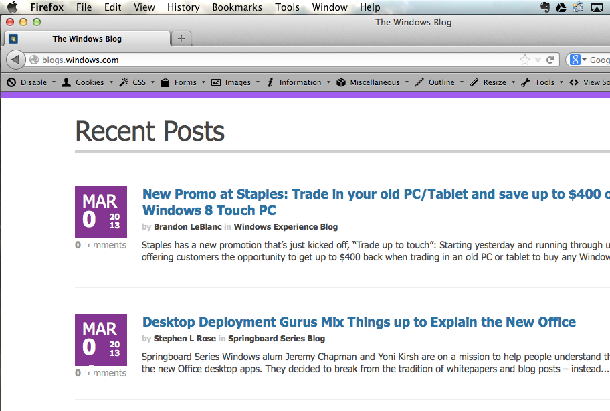
Task: Click the Disable toolbar icon
Action: pyautogui.click(x=11, y=82)
